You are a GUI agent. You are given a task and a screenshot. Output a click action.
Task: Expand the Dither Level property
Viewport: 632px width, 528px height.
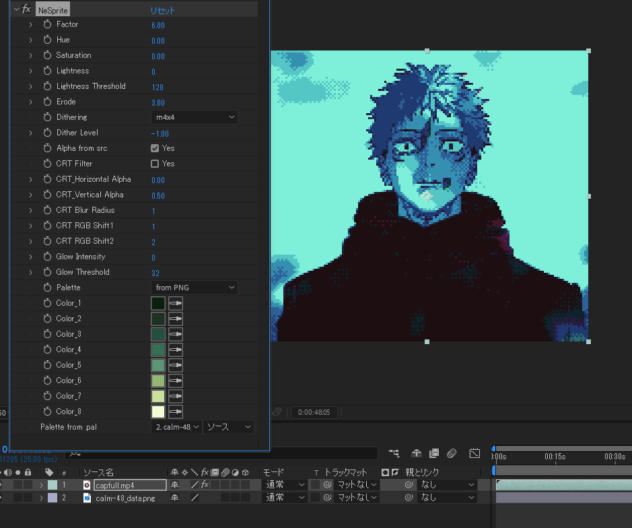pos(31,133)
